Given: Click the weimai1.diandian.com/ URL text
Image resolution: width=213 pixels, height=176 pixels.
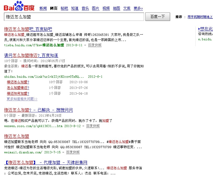Looking at the screenshot, I should pyautogui.click(x=23, y=152).
